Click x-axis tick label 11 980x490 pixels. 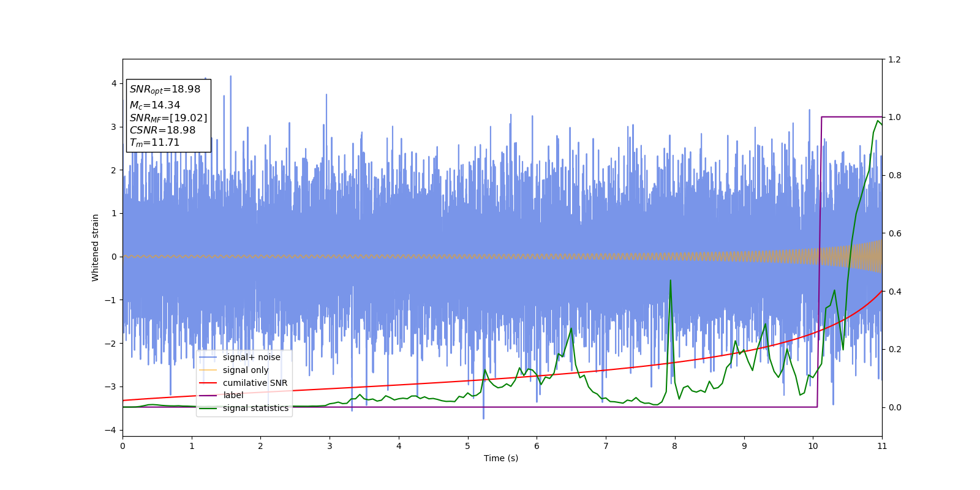[882, 446]
